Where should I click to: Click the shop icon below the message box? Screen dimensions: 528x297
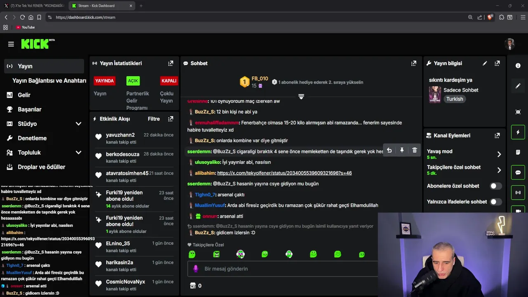pyautogui.click(x=192, y=285)
